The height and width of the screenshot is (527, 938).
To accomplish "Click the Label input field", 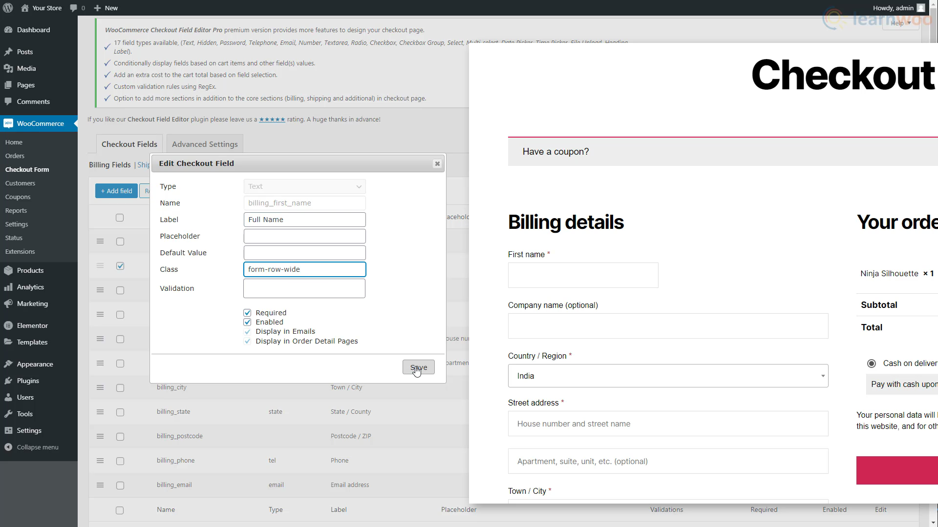I will point(305,219).
